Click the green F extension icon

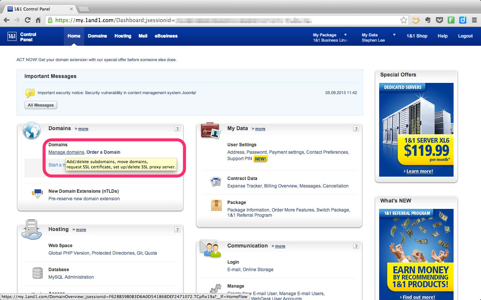tap(451, 20)
